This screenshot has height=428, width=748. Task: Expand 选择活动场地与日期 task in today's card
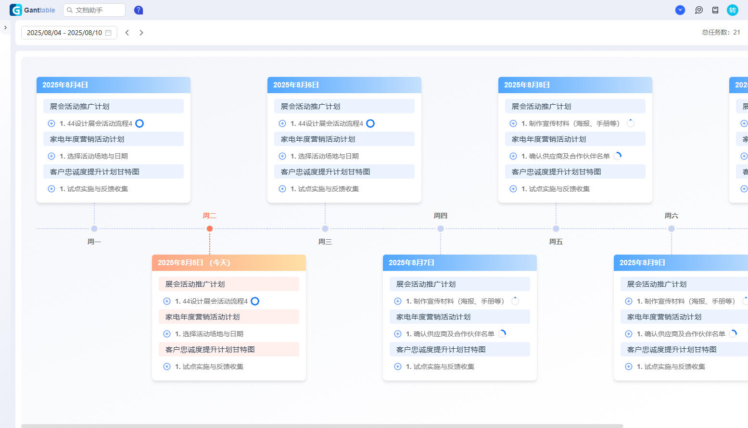point(167,334)
